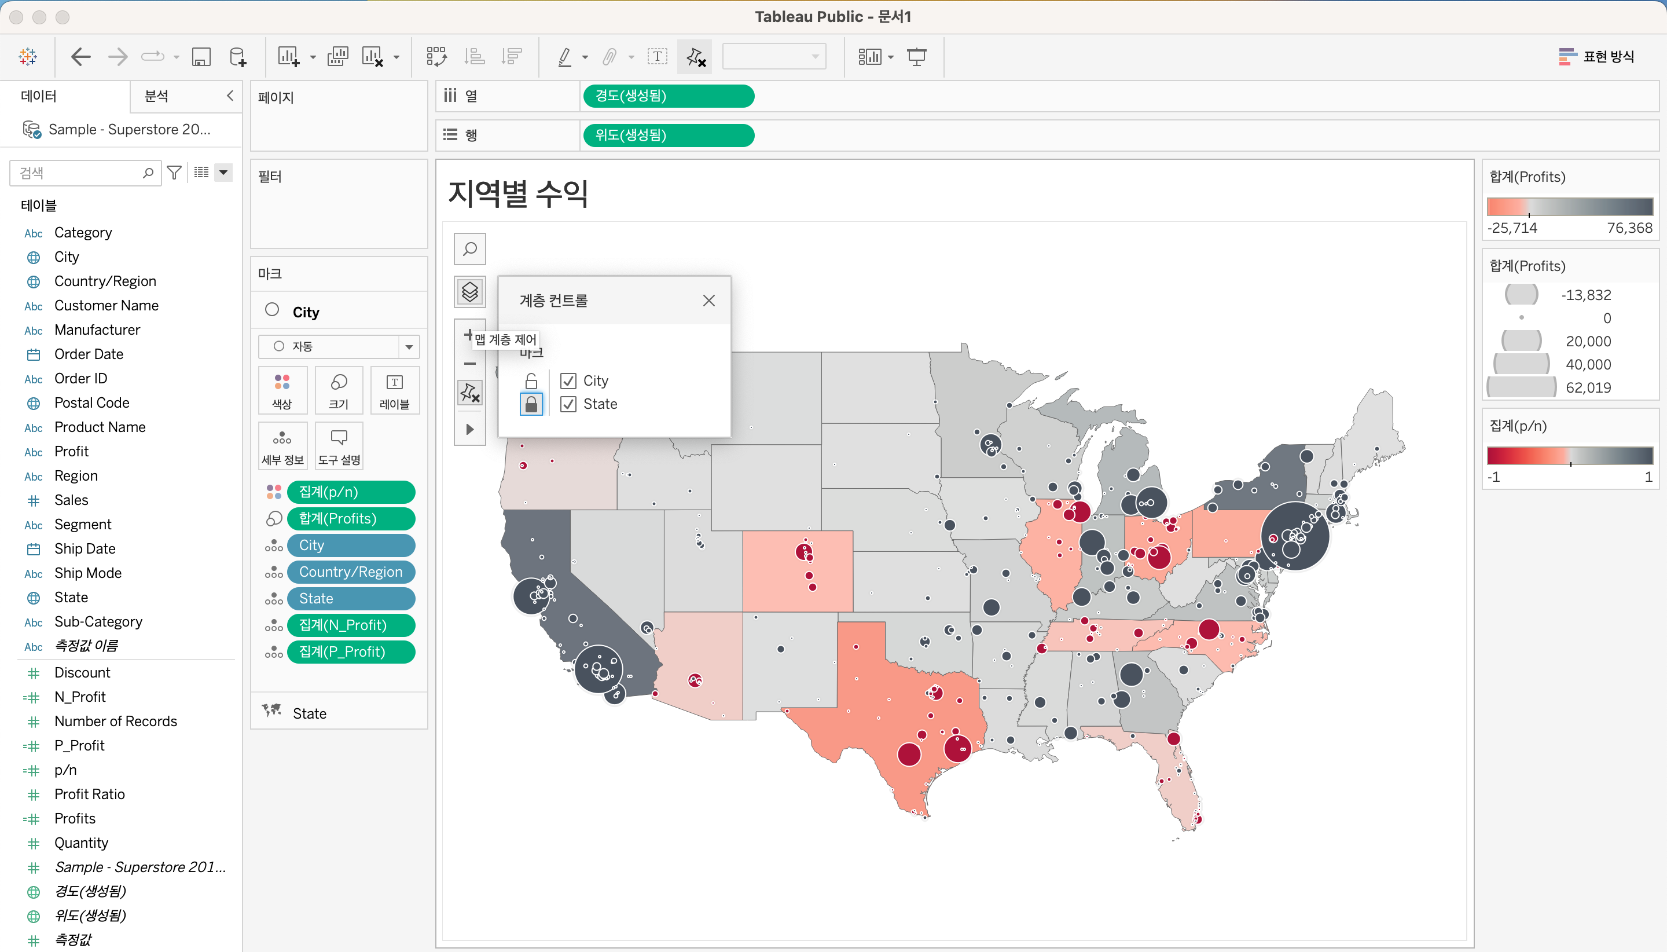Click the 합계(Profits) color legend gradient
This screenshot has height=952, width=1667.
click(x=1570, y=207)
